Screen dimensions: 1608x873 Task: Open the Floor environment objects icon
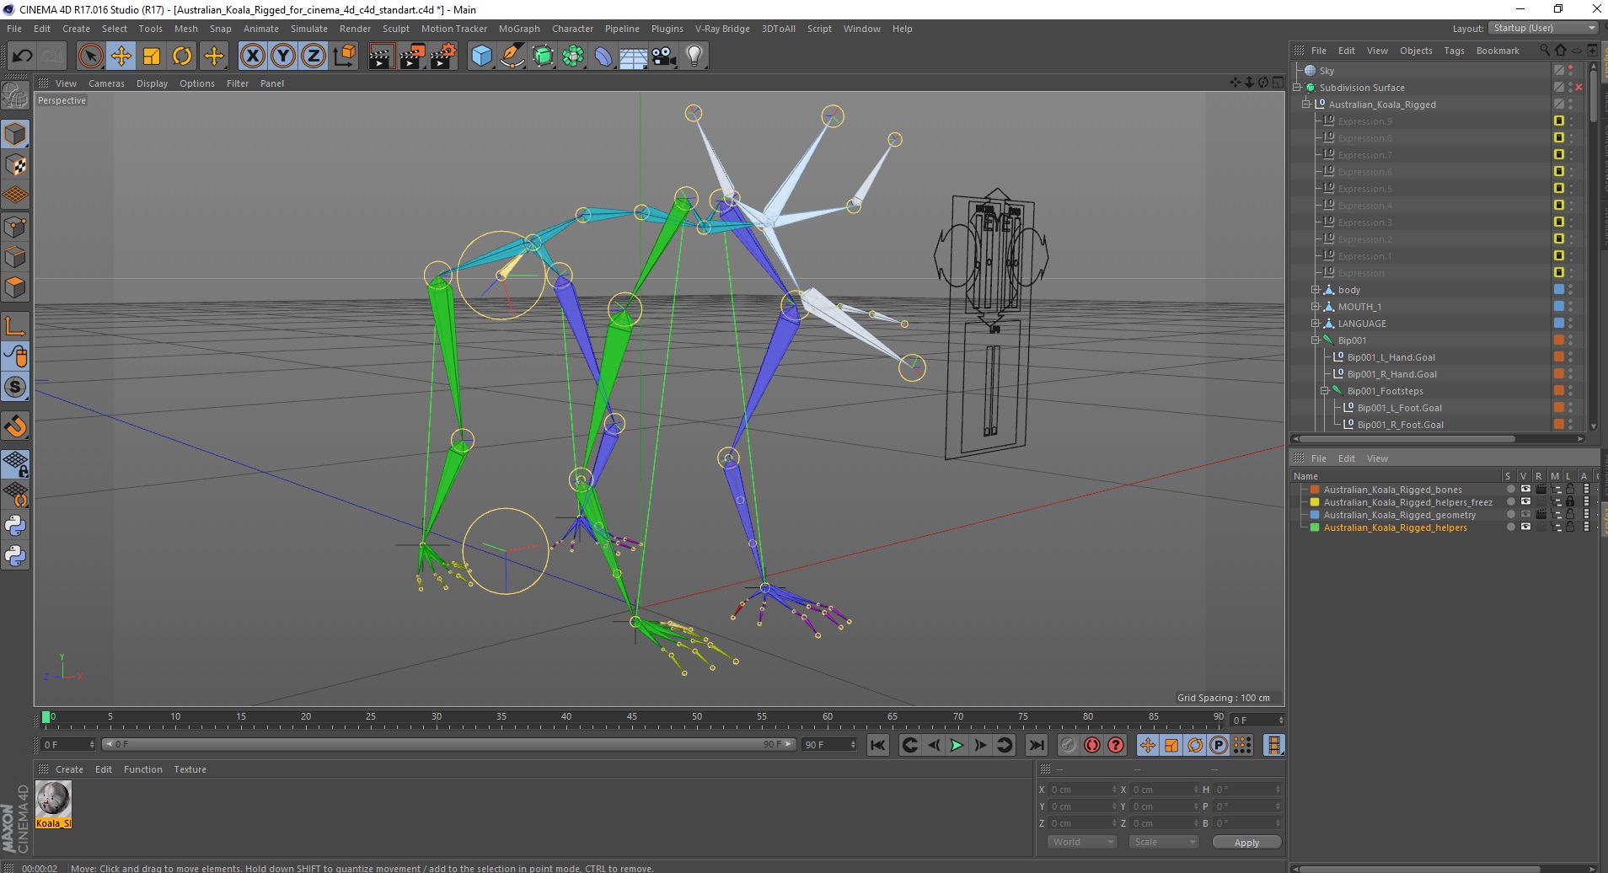click(633, 56)
